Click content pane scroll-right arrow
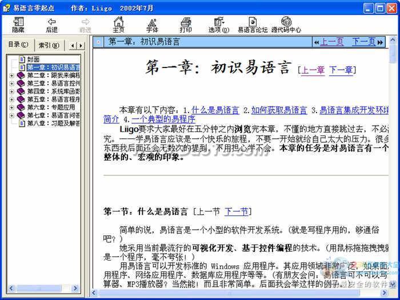The height and width of the screenshot is (300, 400). (x=383, y=293)
